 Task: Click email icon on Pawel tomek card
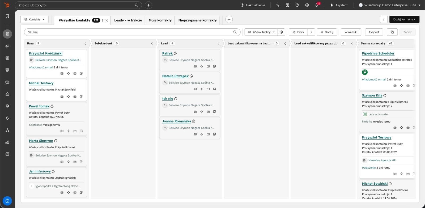(x=75, y=131)
